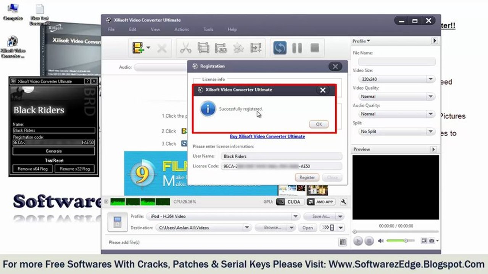Click the File Name field in Profile panel

coord(397,61)
